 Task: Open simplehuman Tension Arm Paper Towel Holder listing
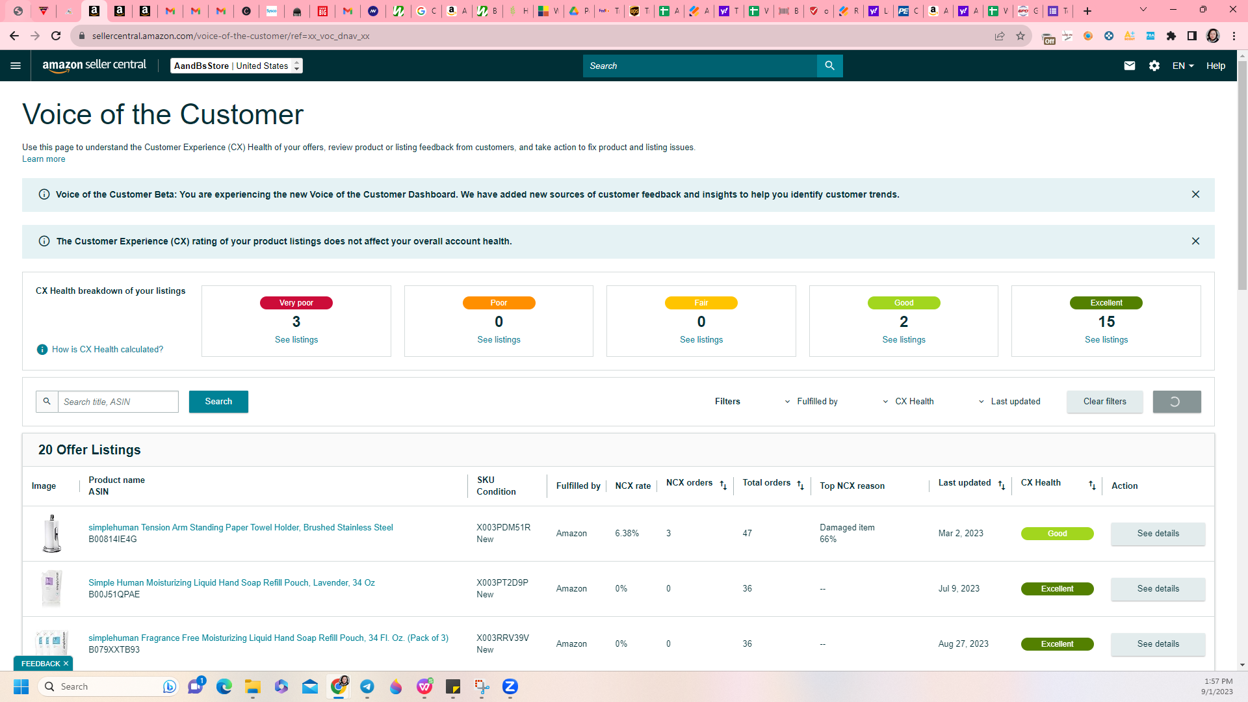tap(240, 528)
